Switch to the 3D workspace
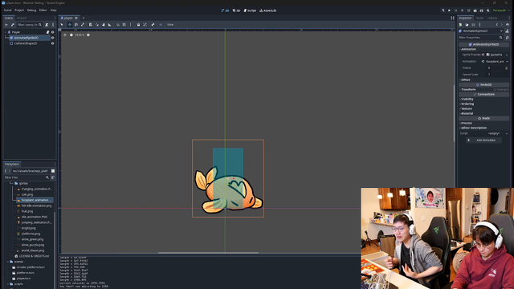Viewport: 514px width, 289px height. pyautogui.click(x=236, y=10)
